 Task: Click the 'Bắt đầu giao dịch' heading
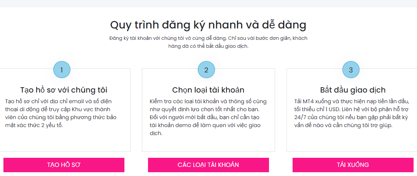tap(353, 90)
